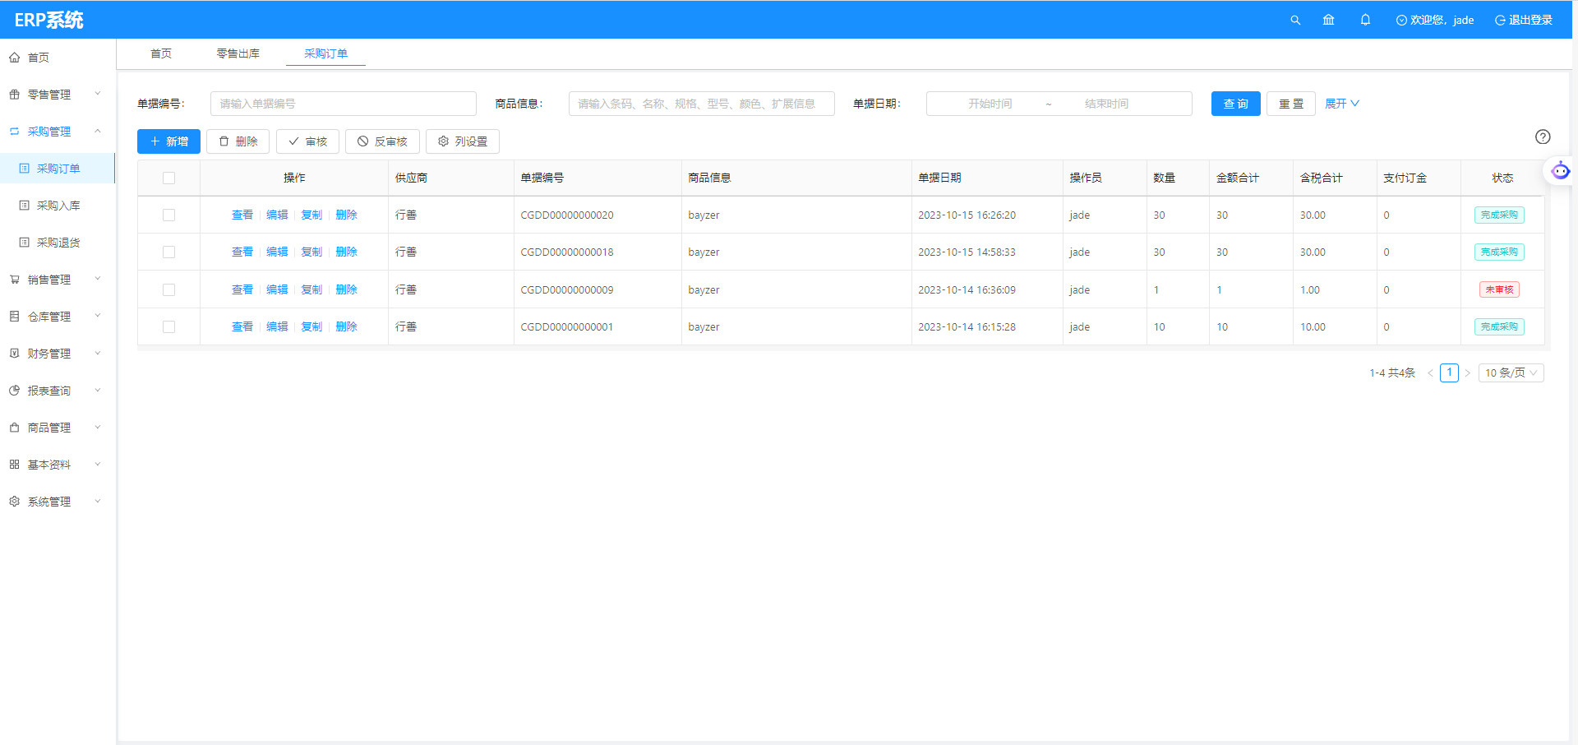The image size is (1578, 745).
Task: Check the row CGDD00000000009 checkbox
Action: (x=168, y=289)
